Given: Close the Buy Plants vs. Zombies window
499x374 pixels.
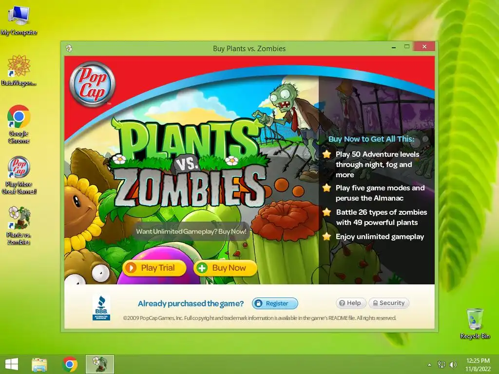Looking at the screenshot, I should (x=424, y=47).
